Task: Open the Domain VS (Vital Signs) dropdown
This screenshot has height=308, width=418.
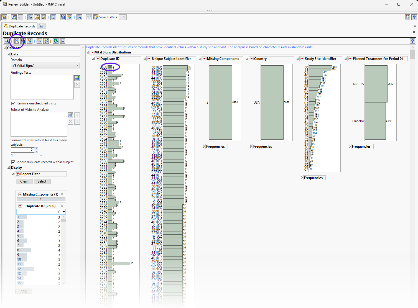Action: click(x=45, y=66)
